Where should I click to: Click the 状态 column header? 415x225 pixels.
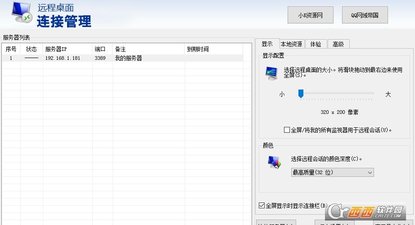[32, 49]
